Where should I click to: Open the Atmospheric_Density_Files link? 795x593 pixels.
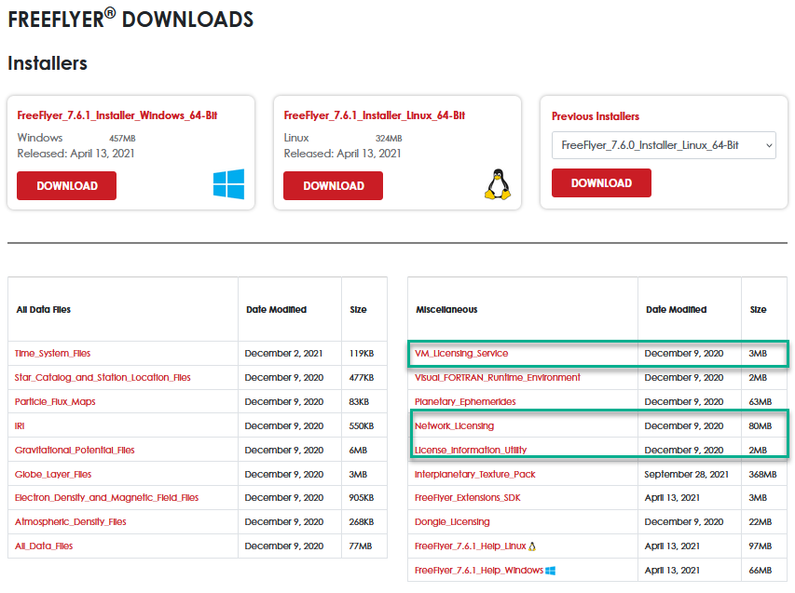click(71, 522)
